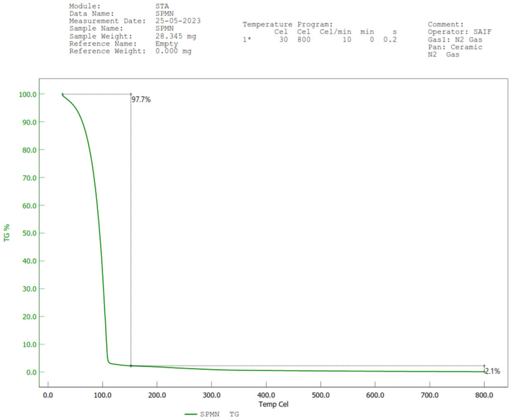Viewport: 511px width, 420px height.
Task: Click the 'Comment:' heading
Action: click(x=446, y=25)
